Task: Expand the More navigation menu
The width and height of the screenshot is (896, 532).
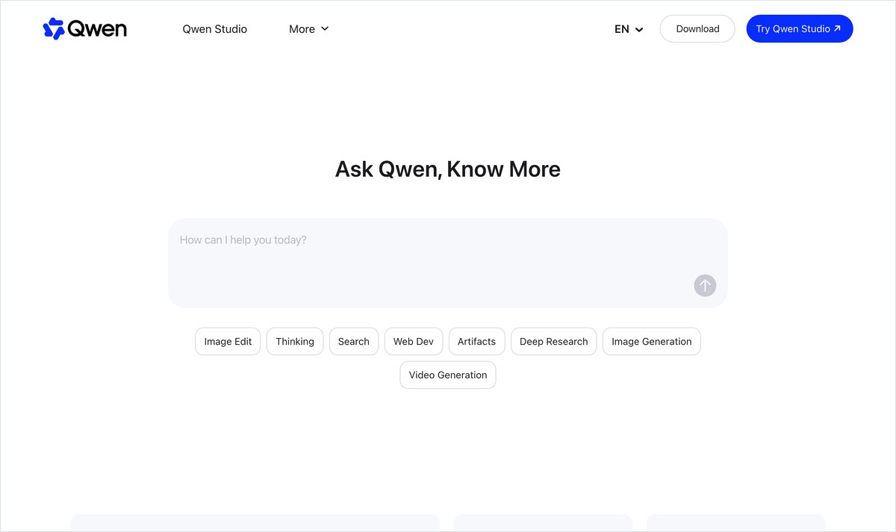Action: coord(309,29)
